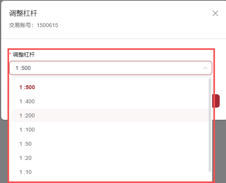Click the red required asterisk next to 调整杠杆
This screenshot has width=226, height=183.
[x=10, y=54]
